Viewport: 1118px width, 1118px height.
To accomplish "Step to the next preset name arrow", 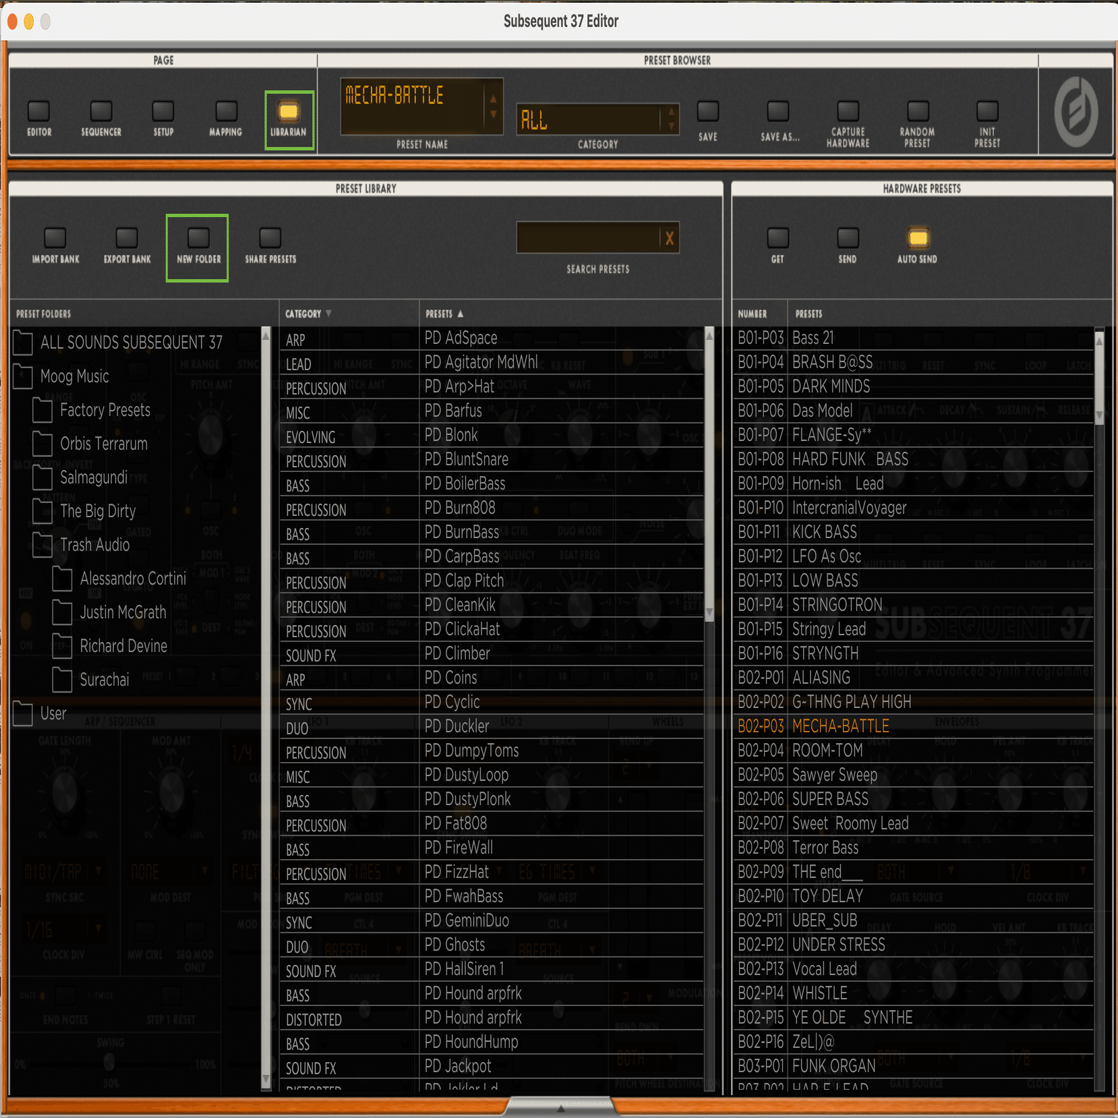I will point(494,115).
